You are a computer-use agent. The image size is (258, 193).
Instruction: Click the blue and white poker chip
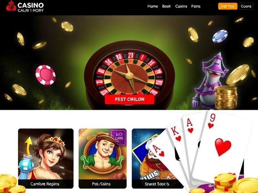[220, 36]
